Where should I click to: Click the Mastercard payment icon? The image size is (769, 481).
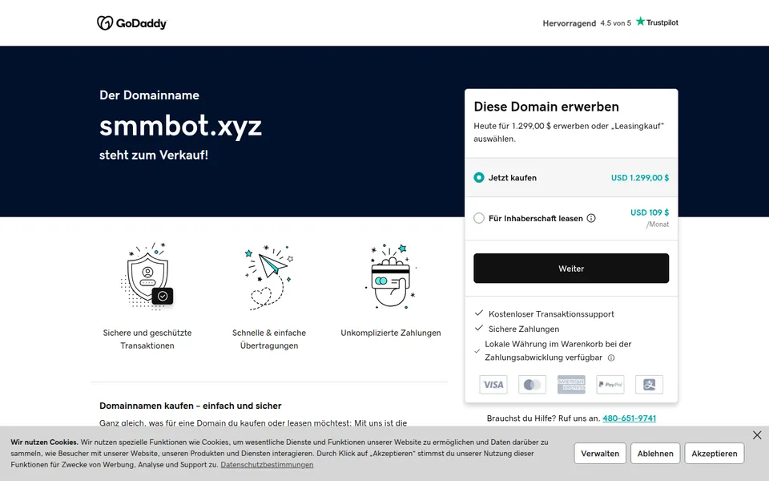point(532,384)
